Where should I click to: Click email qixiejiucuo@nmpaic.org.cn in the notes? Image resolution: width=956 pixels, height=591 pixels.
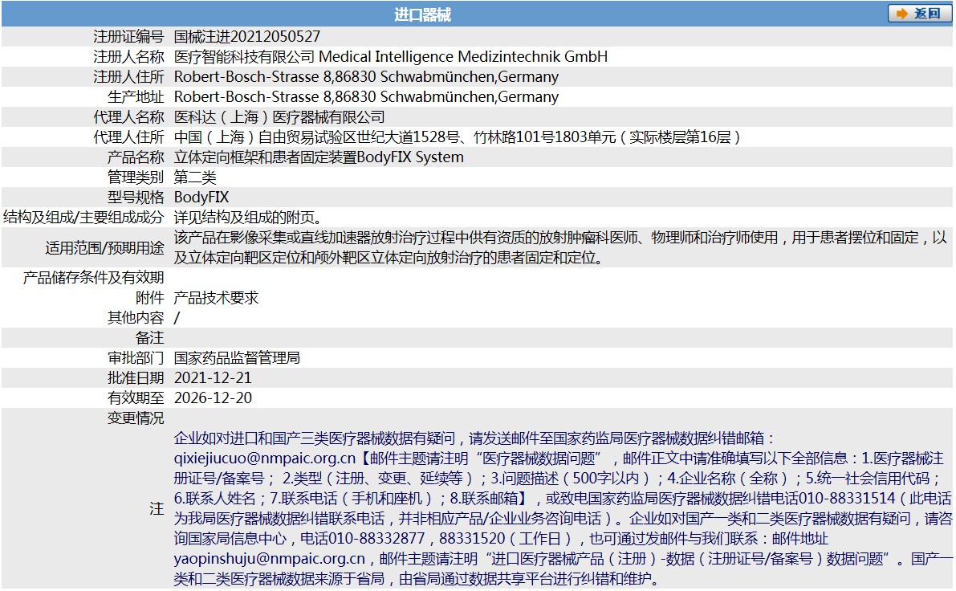pyautogui.click(x=265, y=459)
